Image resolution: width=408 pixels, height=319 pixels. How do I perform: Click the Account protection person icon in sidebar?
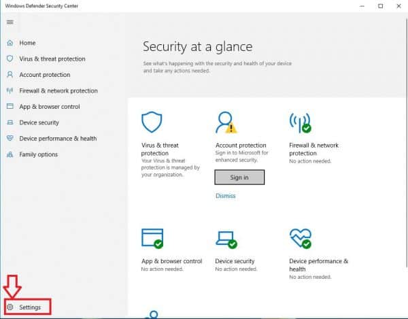(10, 75)
